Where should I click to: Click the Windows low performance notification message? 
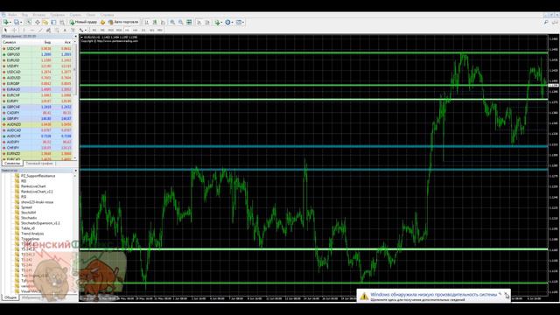434,295
